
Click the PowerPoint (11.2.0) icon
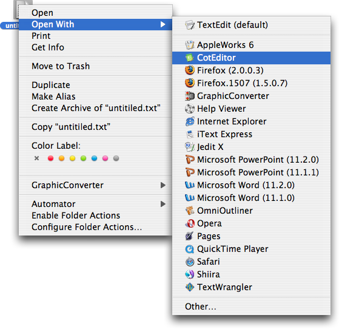point(190,160)
